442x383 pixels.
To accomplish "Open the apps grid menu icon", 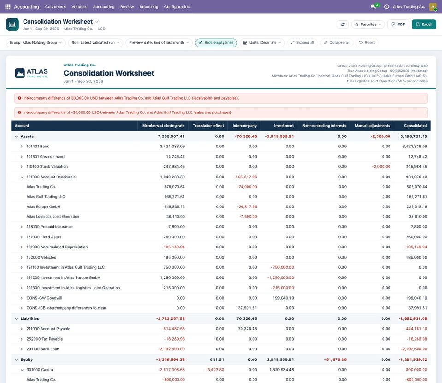I will 8,6.
